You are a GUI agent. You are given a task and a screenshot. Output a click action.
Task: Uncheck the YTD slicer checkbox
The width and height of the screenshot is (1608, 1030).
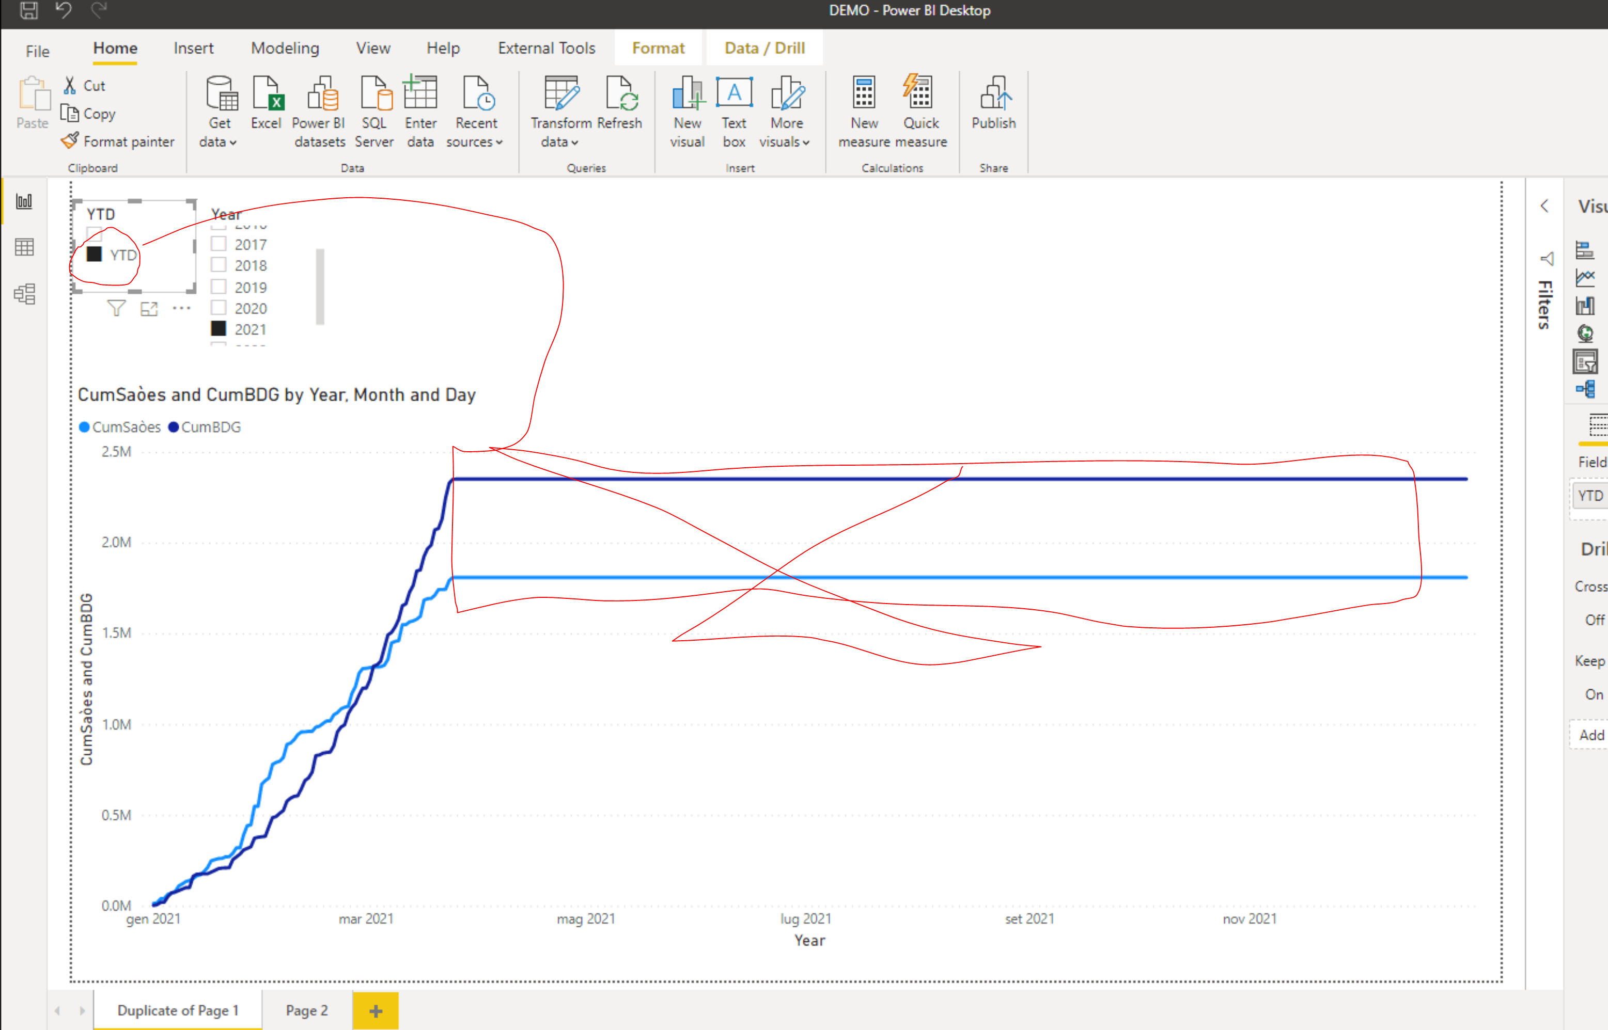[95, 254]
